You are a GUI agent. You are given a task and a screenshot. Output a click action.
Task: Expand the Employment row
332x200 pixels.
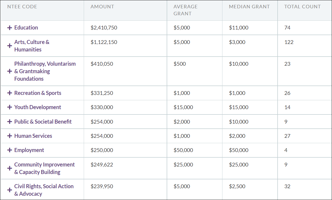pyautogui.click(x=10, y=150)
